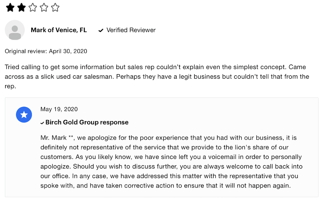The width and height of the screenshot is (321, 201).
Task: Click the checkmark beside Birch Gold Group response
Action: tap(42, 123)
